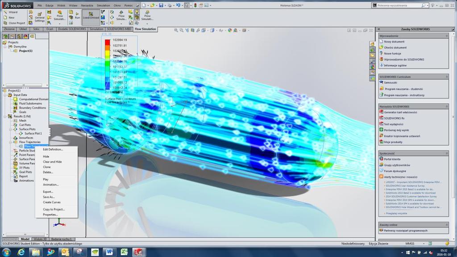Switch to the Szkic ribbon tab
457x257 pixels.
37,29
